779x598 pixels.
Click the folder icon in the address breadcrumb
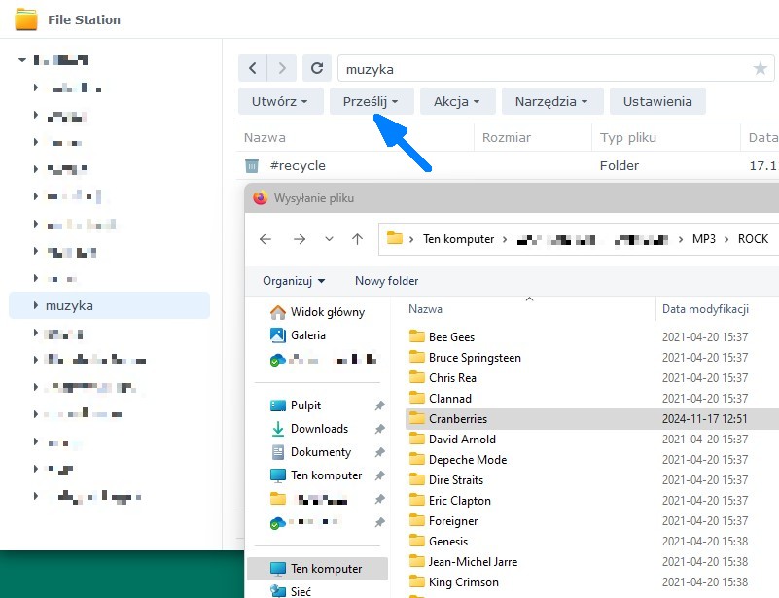395,238
